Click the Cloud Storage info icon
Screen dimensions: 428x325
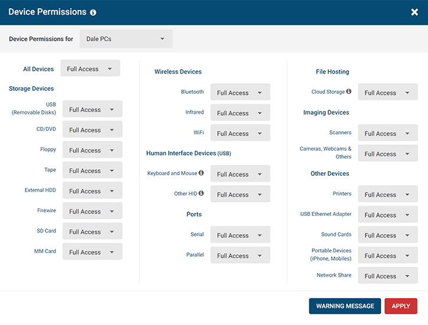click(349, 92)
